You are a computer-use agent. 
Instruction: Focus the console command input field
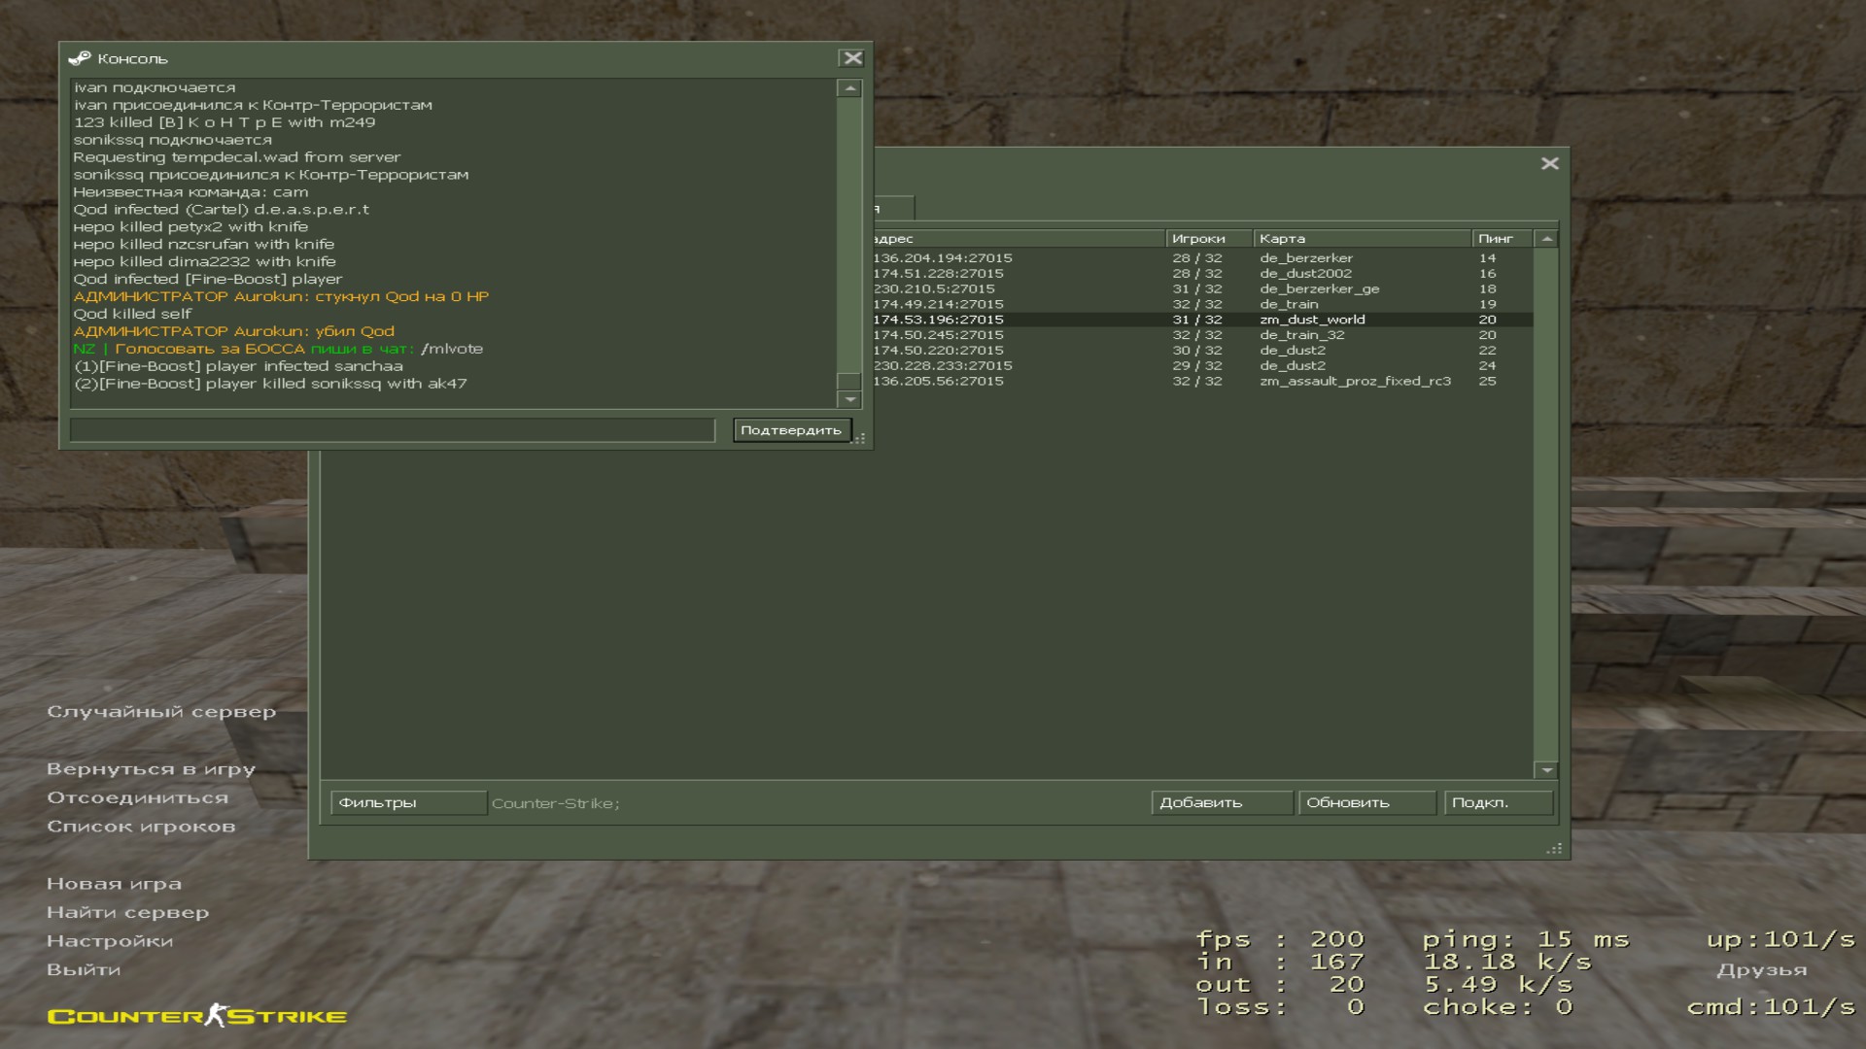point(392,430)
